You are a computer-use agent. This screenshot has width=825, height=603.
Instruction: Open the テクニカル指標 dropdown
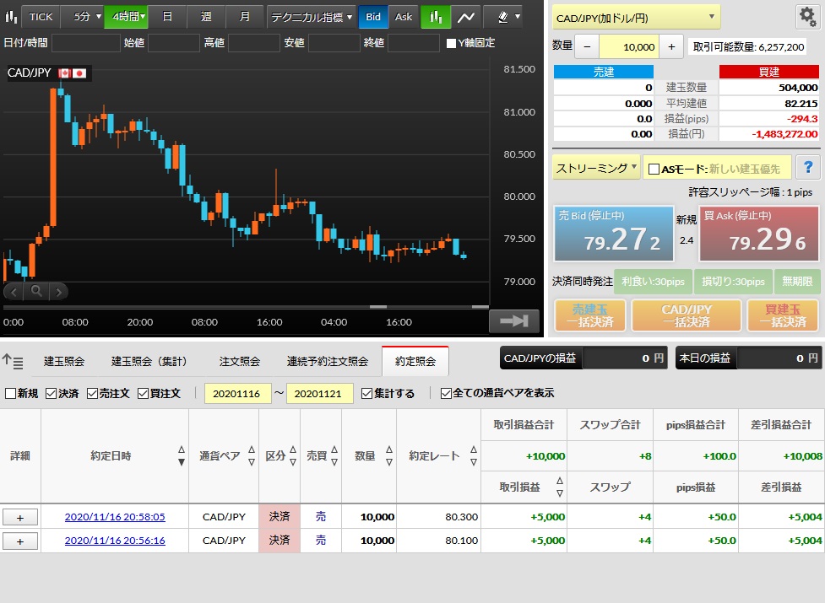(x=312, y=17)
